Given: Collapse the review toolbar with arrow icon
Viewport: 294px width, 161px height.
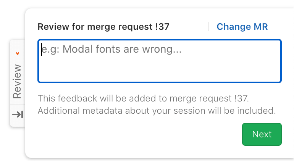Looking at the screenshot, I should [18, 114].
